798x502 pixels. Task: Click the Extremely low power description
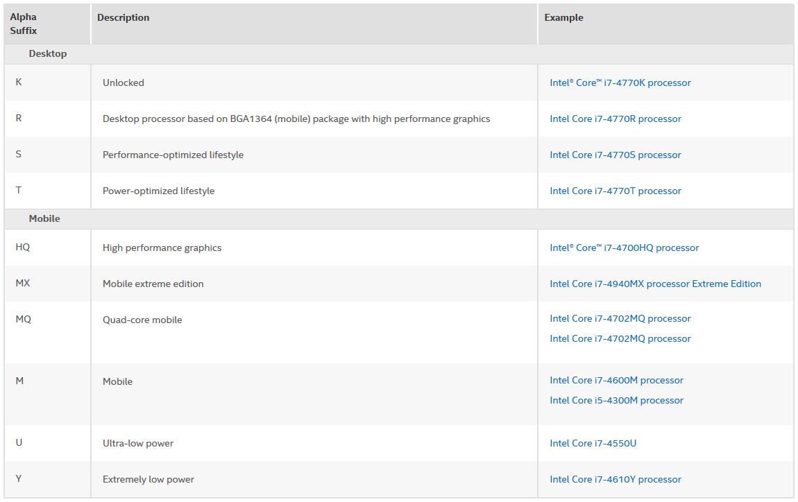[x=148, y=479]
